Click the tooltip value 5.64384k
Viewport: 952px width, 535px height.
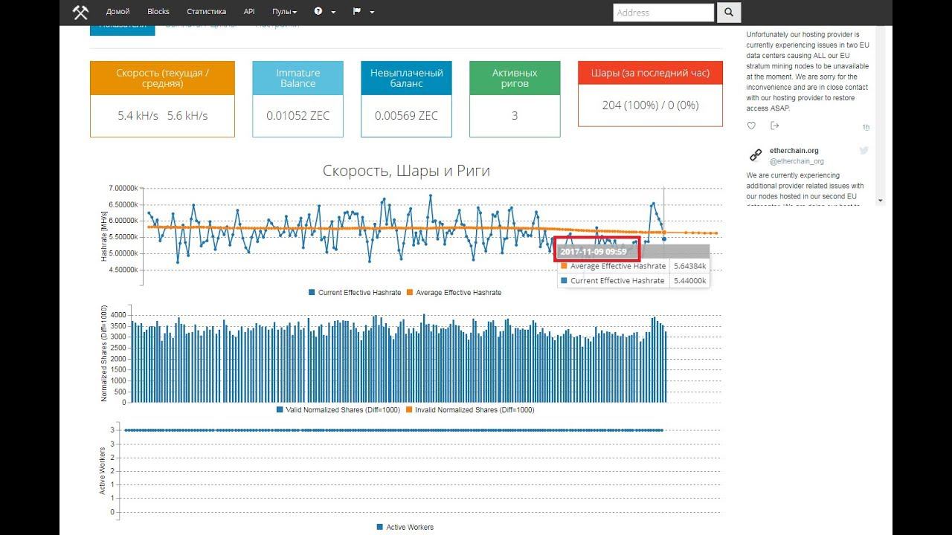click(x=688, y=266)
